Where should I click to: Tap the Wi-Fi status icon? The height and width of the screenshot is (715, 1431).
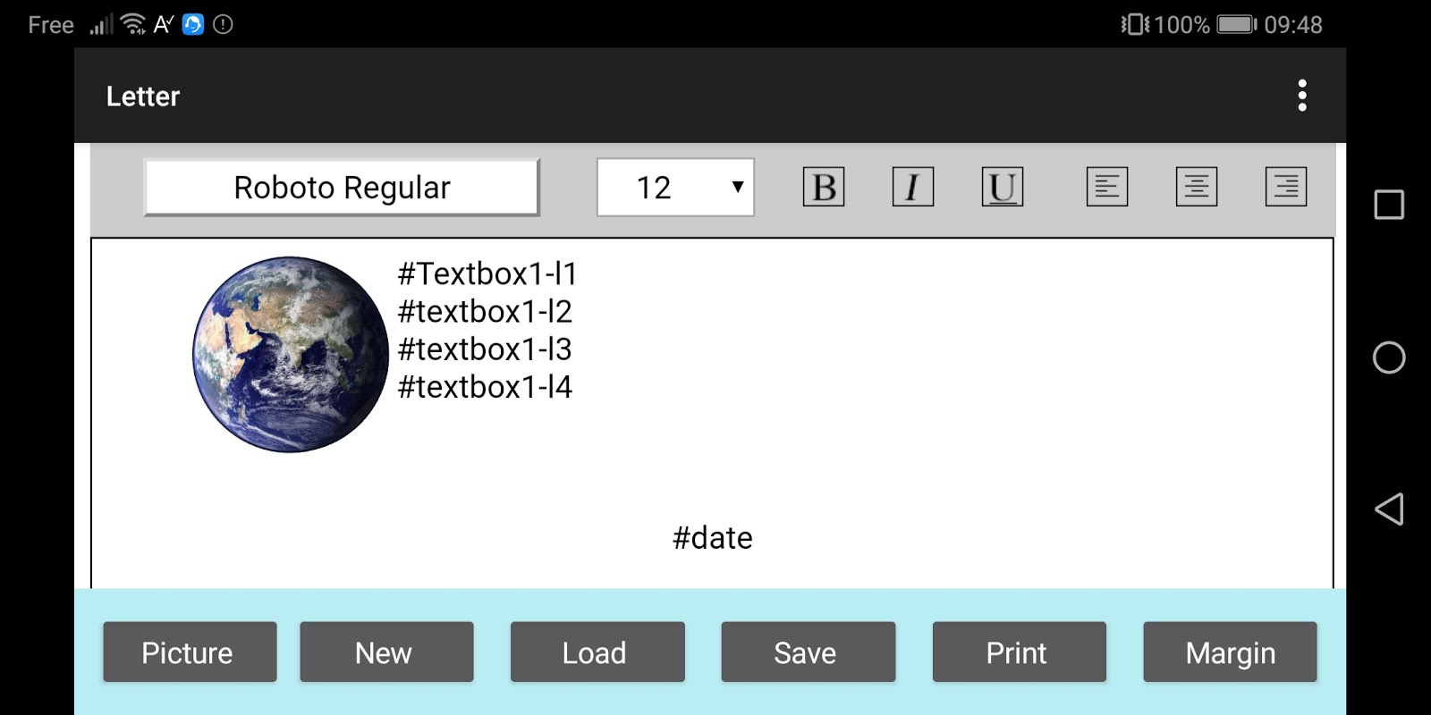pyautogui.click(x=133, y=24)
